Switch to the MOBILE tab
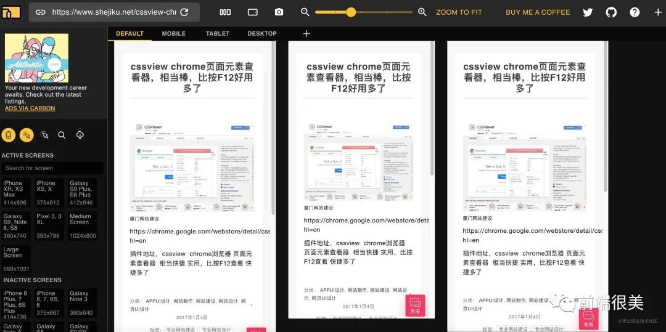The width and height of the screenshot is (666, 332). click(x=173, y=34)
